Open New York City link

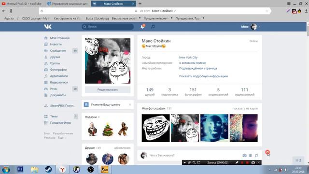click(x=188, y=58)
